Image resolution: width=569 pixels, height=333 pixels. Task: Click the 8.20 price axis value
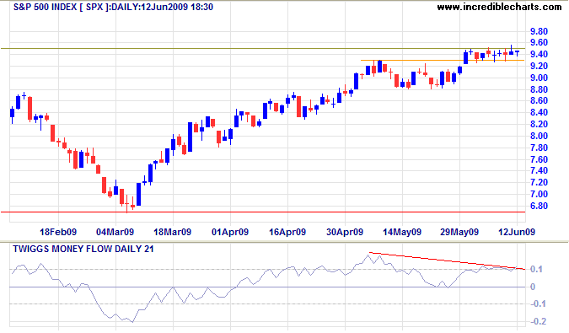[539, 125]
